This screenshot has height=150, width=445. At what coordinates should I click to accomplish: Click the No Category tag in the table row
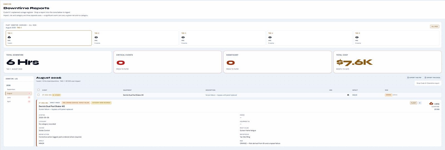tap(56, 95)
